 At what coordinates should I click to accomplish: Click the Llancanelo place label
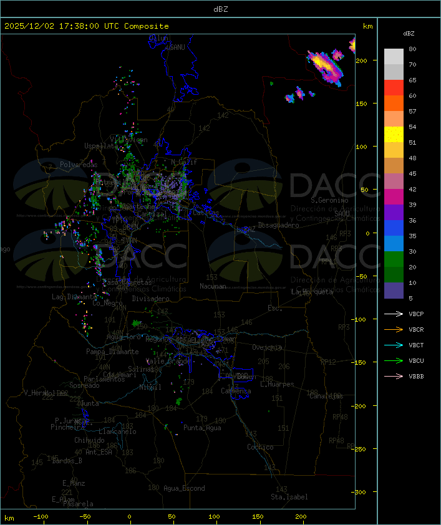click(x=117, y=431)
